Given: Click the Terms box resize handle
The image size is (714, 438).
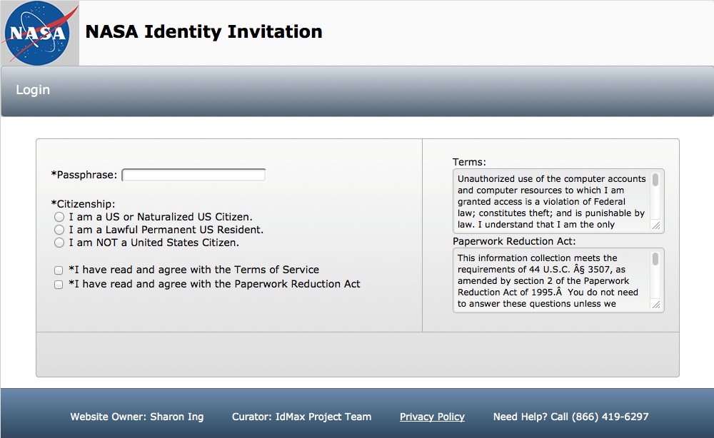Looking at the screenshot, I should click(x=656, y=225).
